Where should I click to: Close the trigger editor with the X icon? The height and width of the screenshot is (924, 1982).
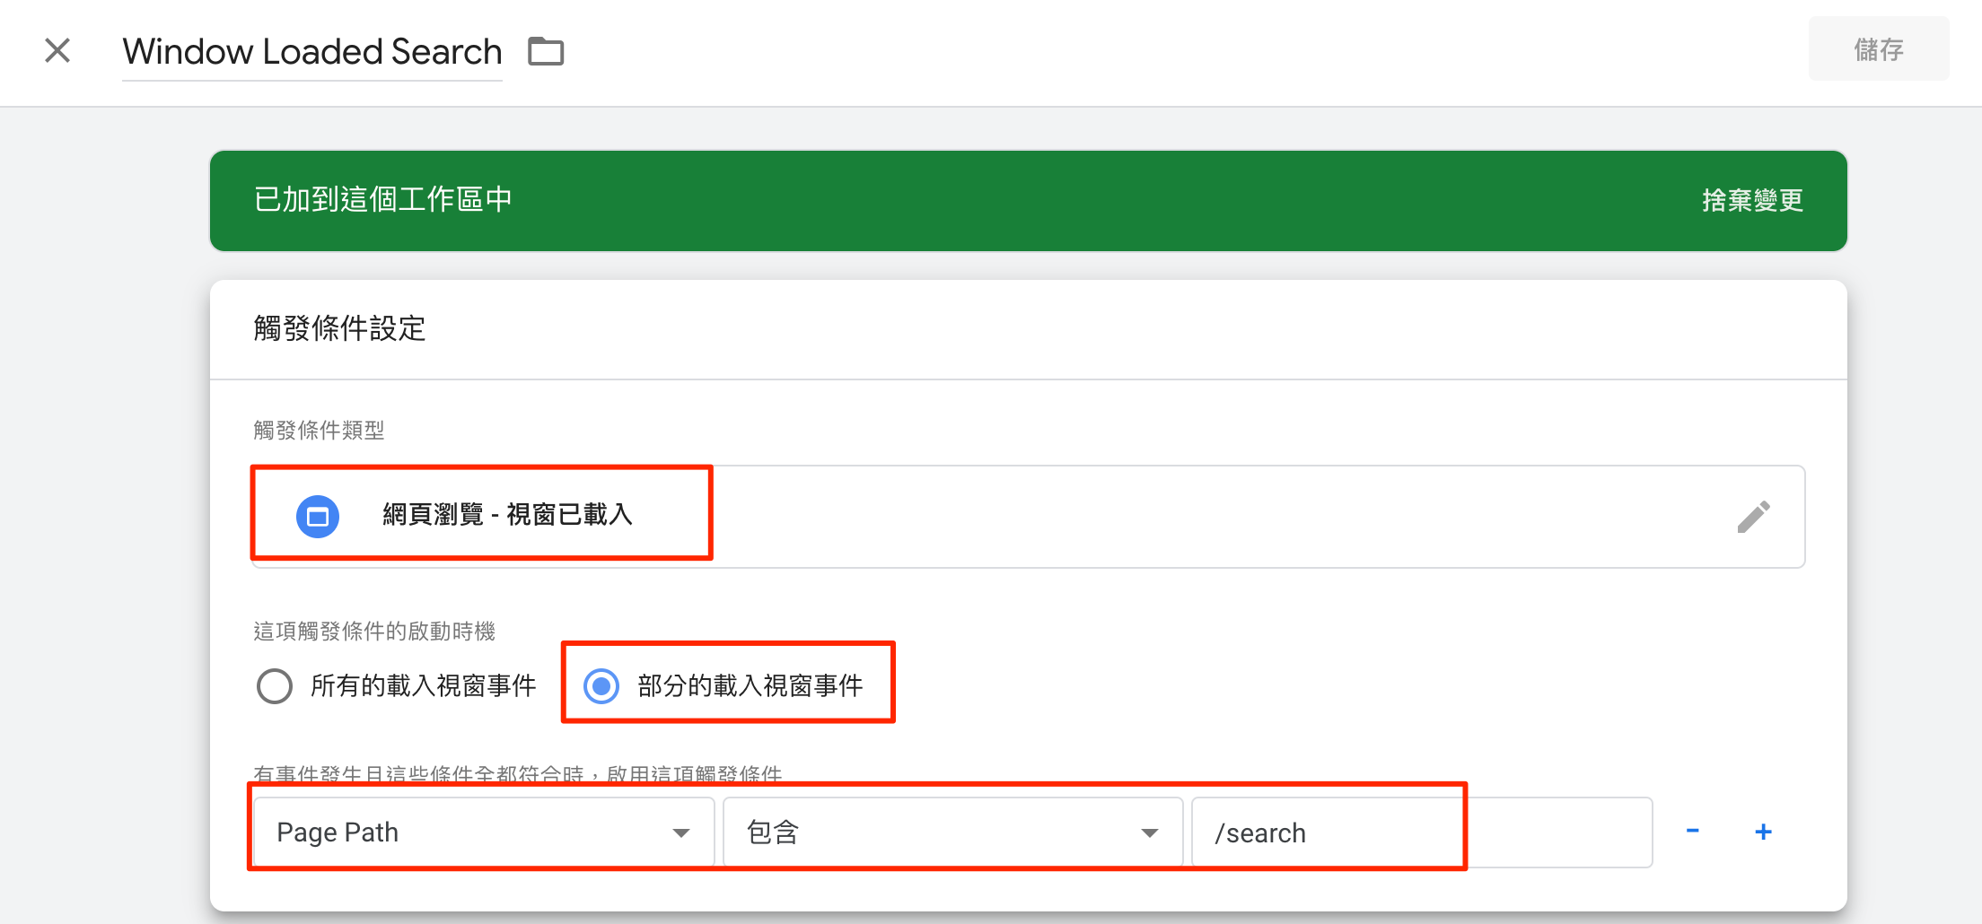click(57, 50)
